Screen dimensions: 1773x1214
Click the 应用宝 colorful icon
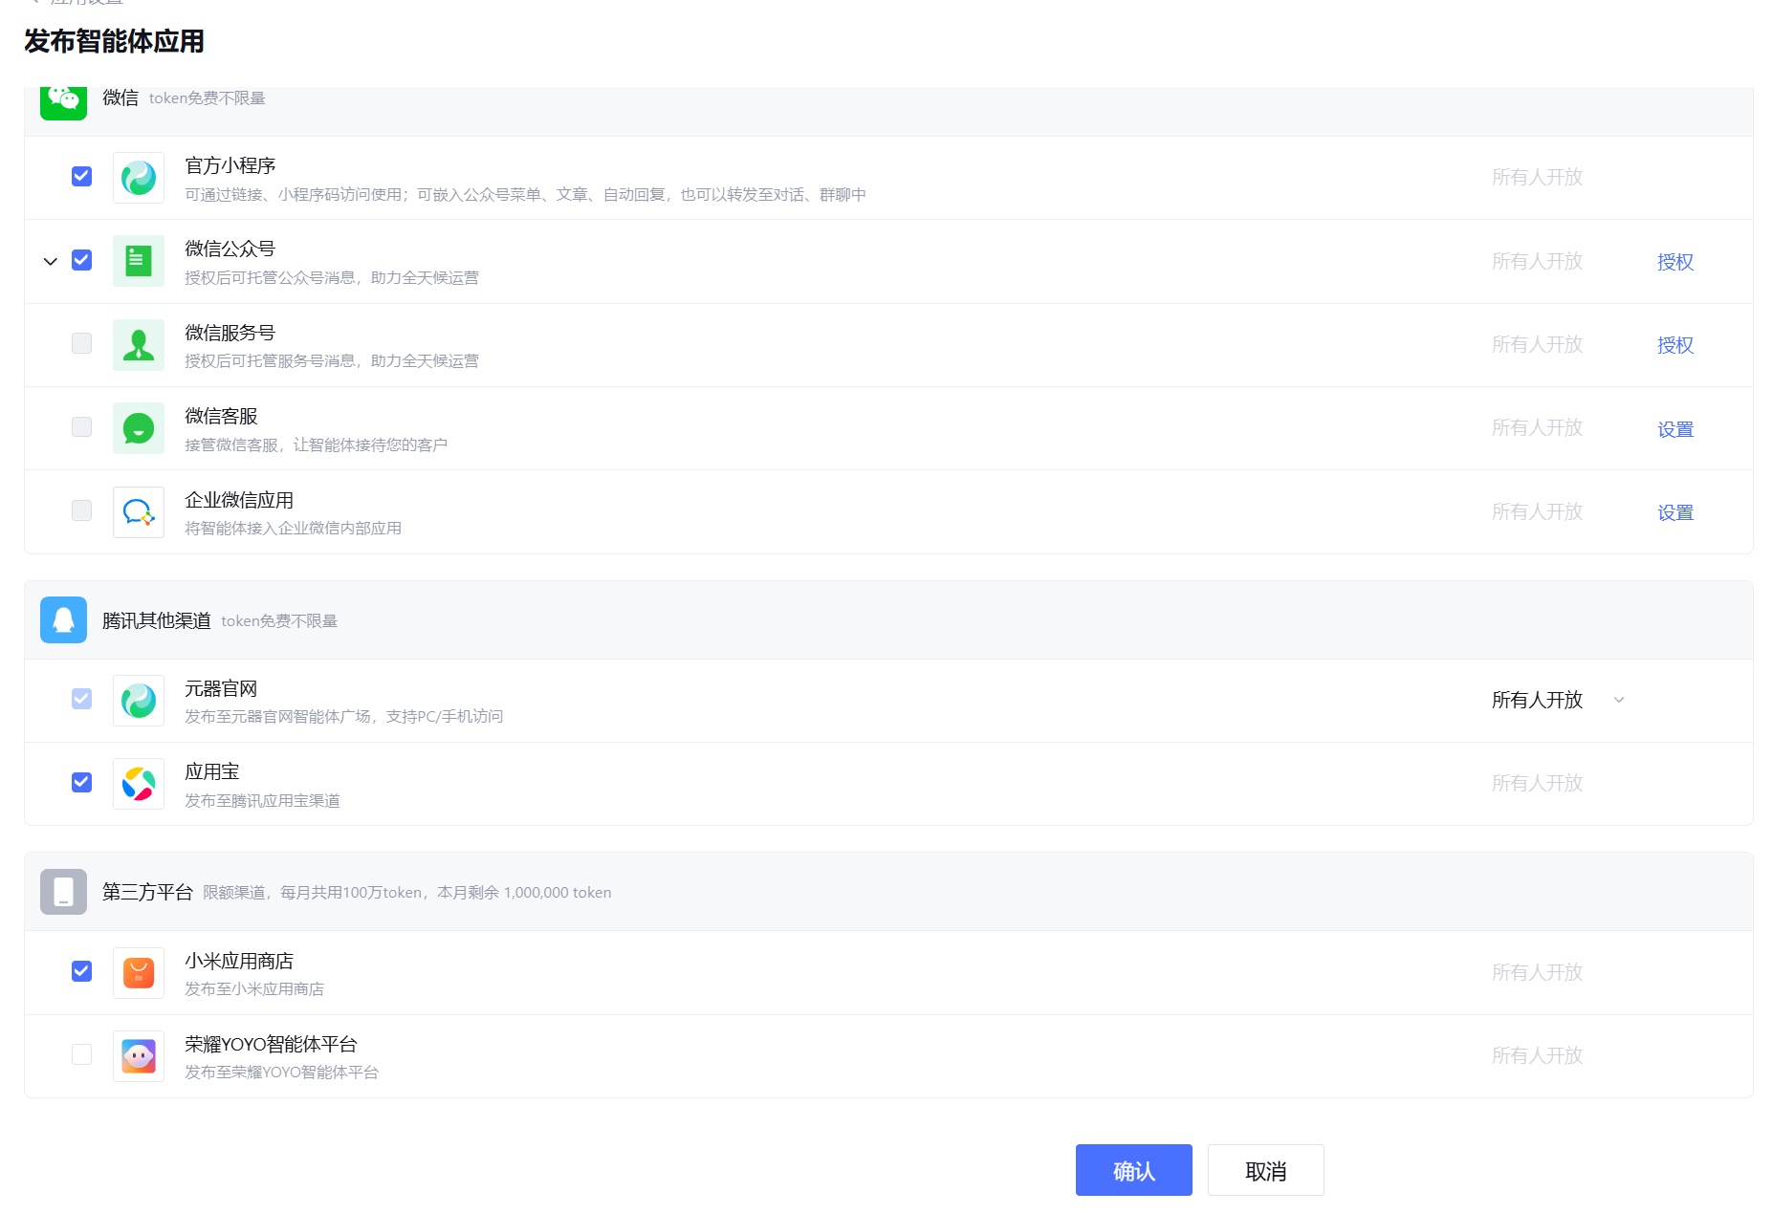(139, 784)
